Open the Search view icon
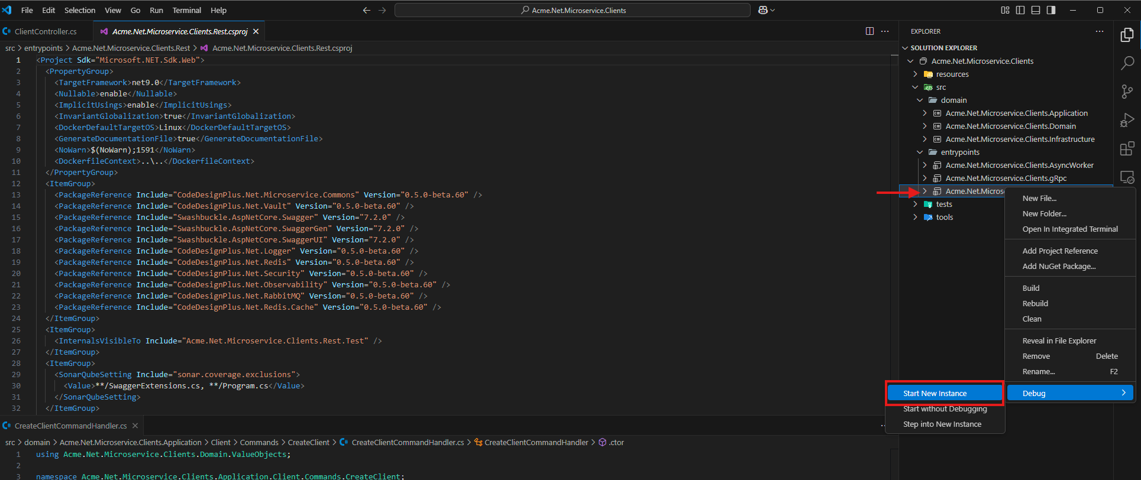 pos(1127,63)
